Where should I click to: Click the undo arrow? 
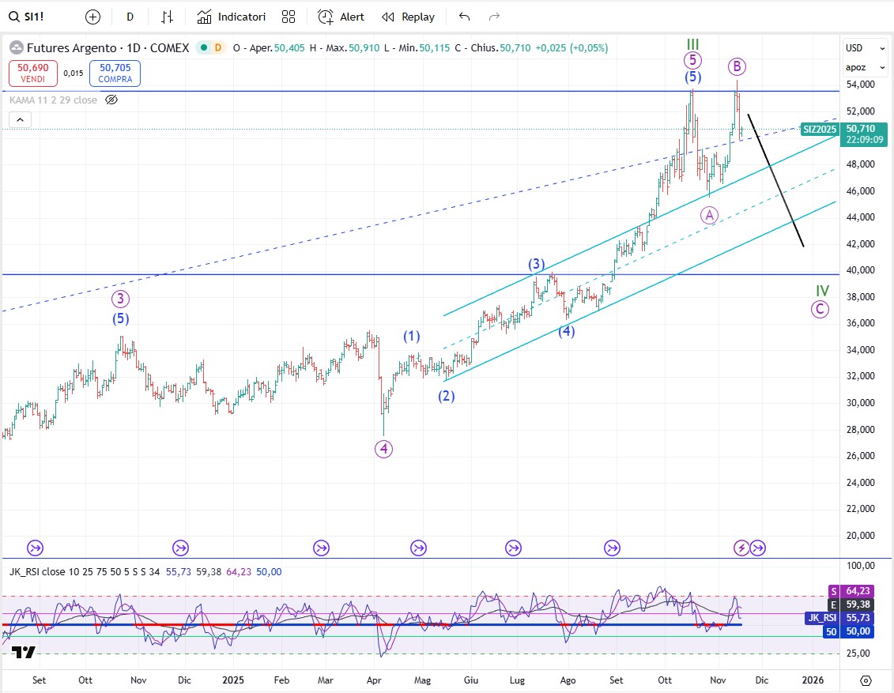tap(464, 17)
